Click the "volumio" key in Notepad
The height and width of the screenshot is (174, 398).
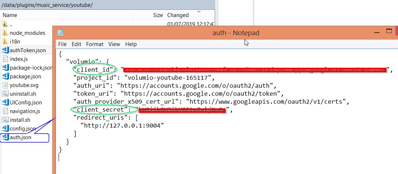[x=82, y=62]
